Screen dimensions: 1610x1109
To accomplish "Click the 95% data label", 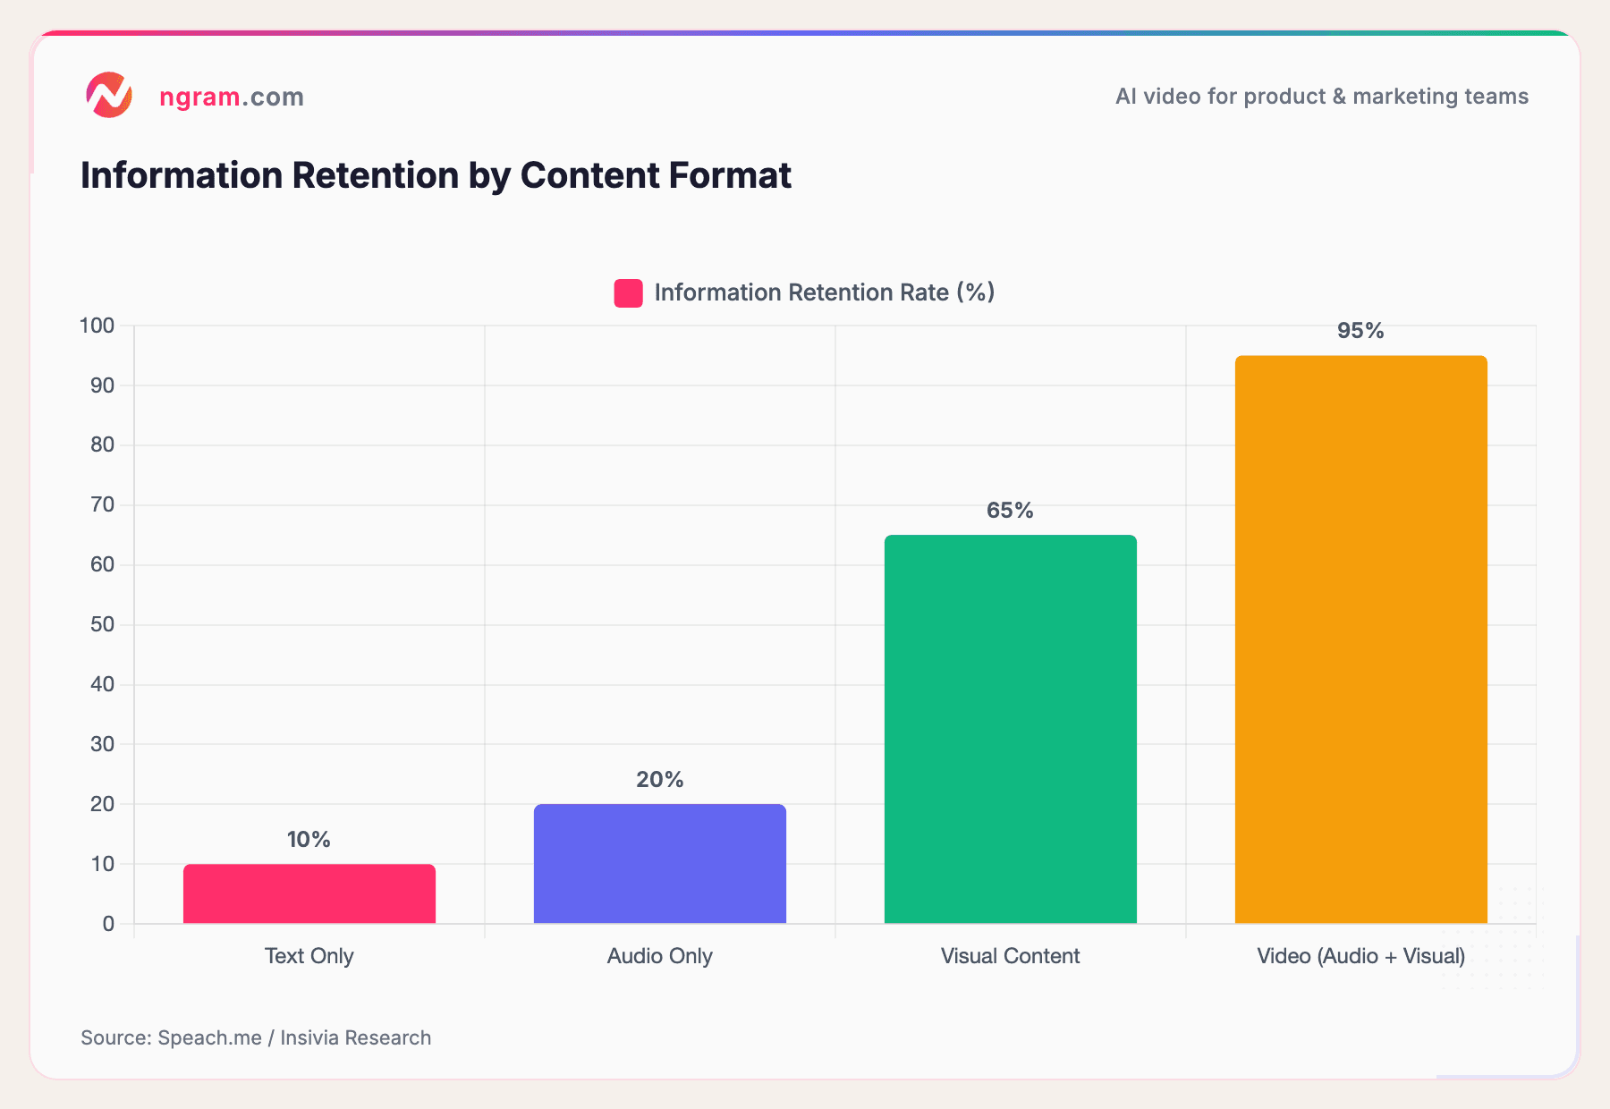I will tap(1360, 331).
